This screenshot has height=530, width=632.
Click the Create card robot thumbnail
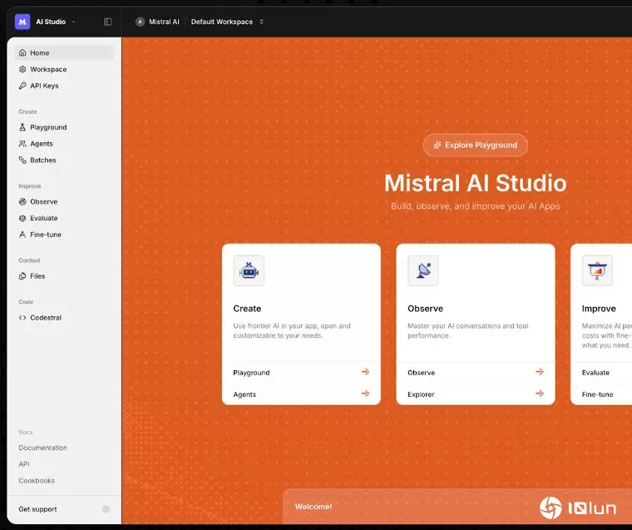click(249, 270)
